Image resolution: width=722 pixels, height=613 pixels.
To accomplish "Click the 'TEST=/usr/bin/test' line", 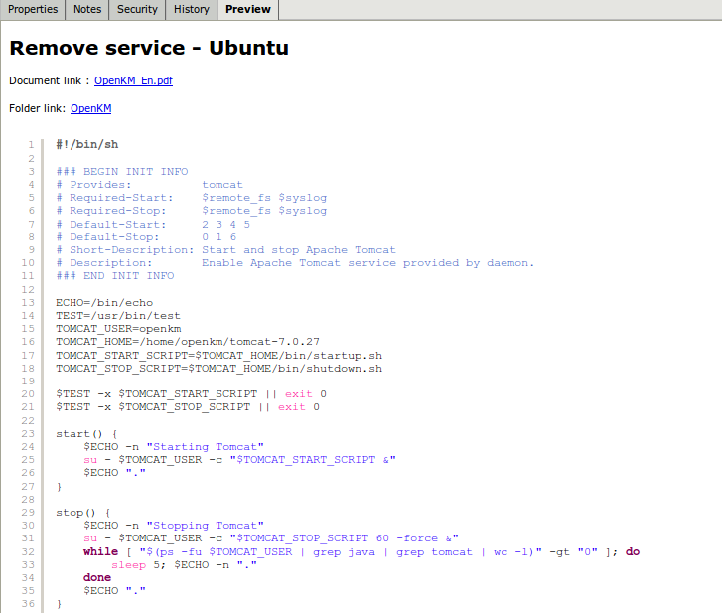I will [118, 316].
